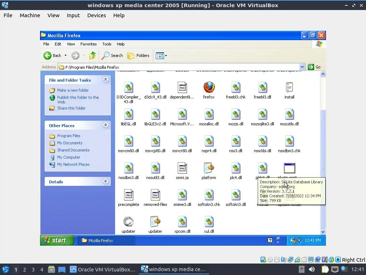Image resolution: width=366 pixels, height=275 pixels.
Task: Open the VirtualBox Machine menu
Action: (x=30, y=15)
